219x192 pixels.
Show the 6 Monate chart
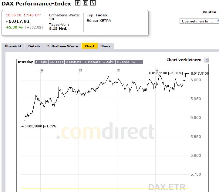pyautogui.click(x=92, y=62)
